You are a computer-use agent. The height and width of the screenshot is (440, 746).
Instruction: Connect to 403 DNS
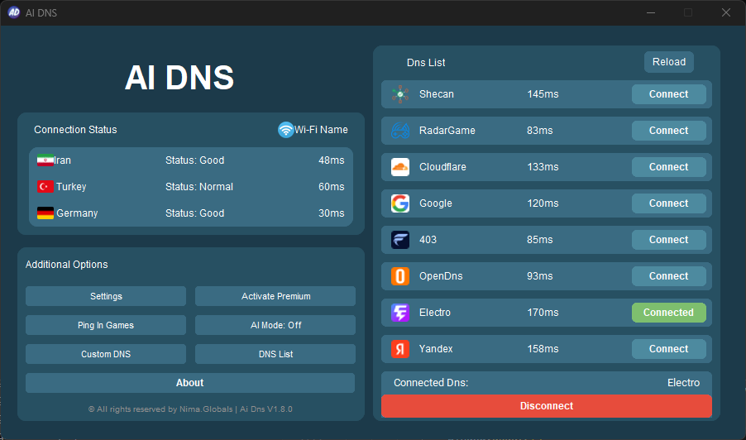(x=668, y=240)
